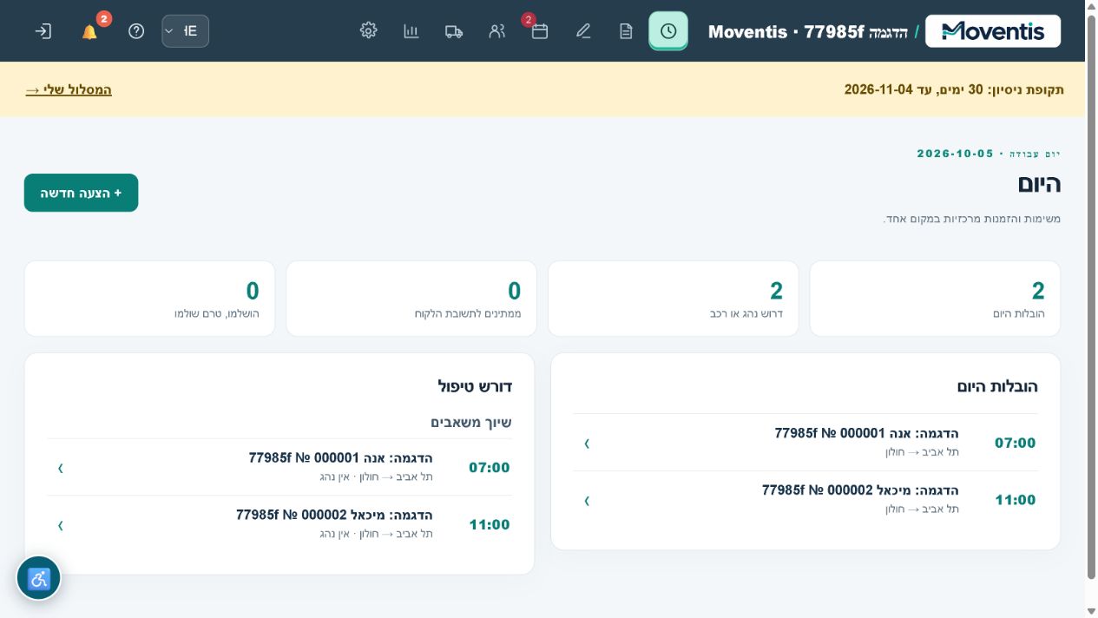Open the 'הושלמו, טרם שולמו' stat card
This screenshot has height=618, width=1098.
point(149,299)
